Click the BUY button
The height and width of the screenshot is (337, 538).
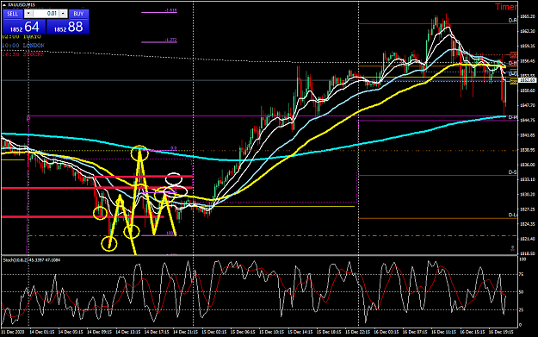[x=78, y=14]
